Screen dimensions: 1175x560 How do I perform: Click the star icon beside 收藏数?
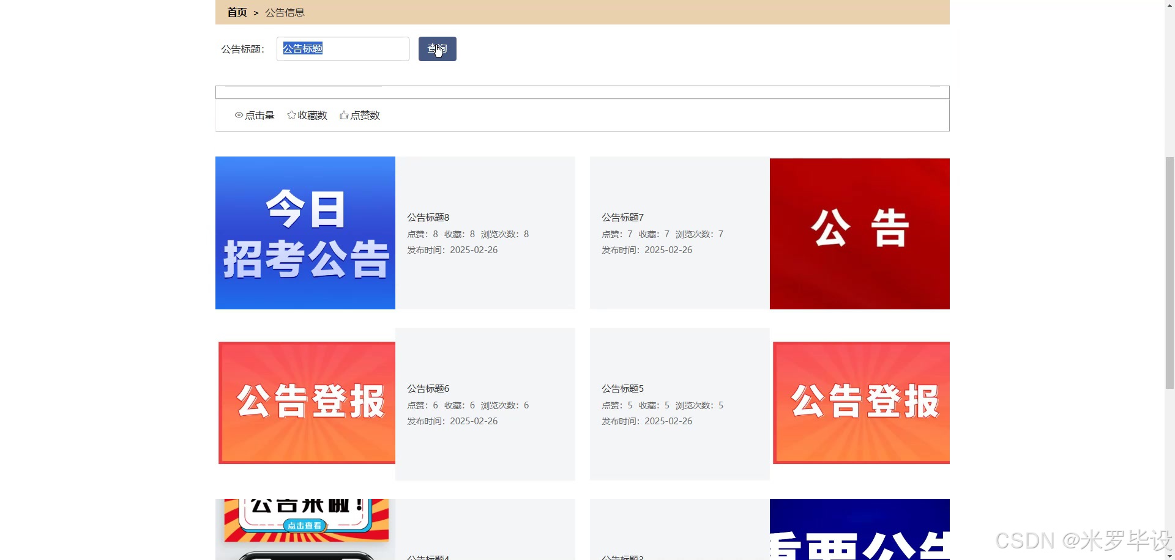[291, 115]
